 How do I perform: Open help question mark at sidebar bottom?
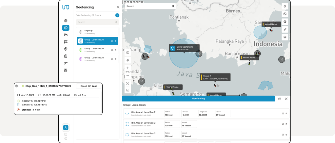(66, 138)
